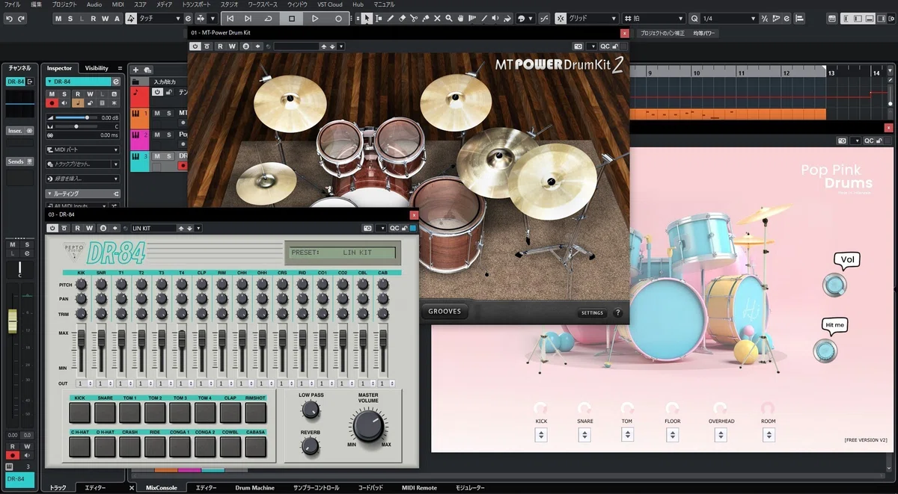This screenshot has width=898, height=494.
Task: Select the Erase tool
Action: point(402,19)
